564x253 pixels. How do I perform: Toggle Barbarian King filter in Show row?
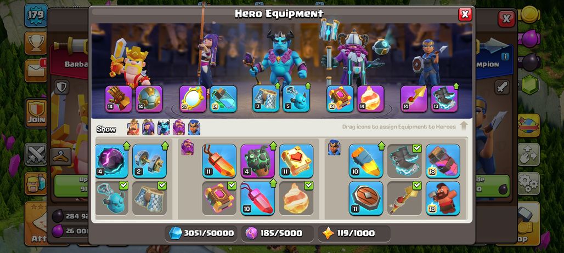pos(133,128)
